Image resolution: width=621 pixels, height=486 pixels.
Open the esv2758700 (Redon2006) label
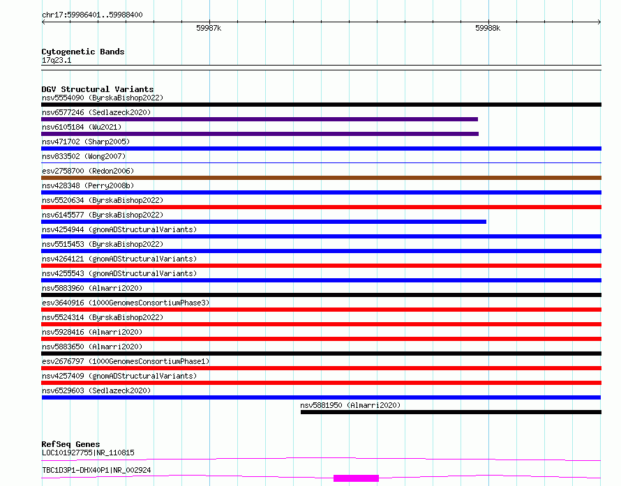point(88,171)
